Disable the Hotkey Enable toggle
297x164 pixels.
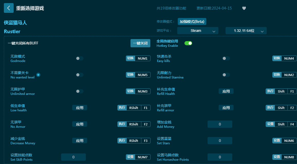188,43
